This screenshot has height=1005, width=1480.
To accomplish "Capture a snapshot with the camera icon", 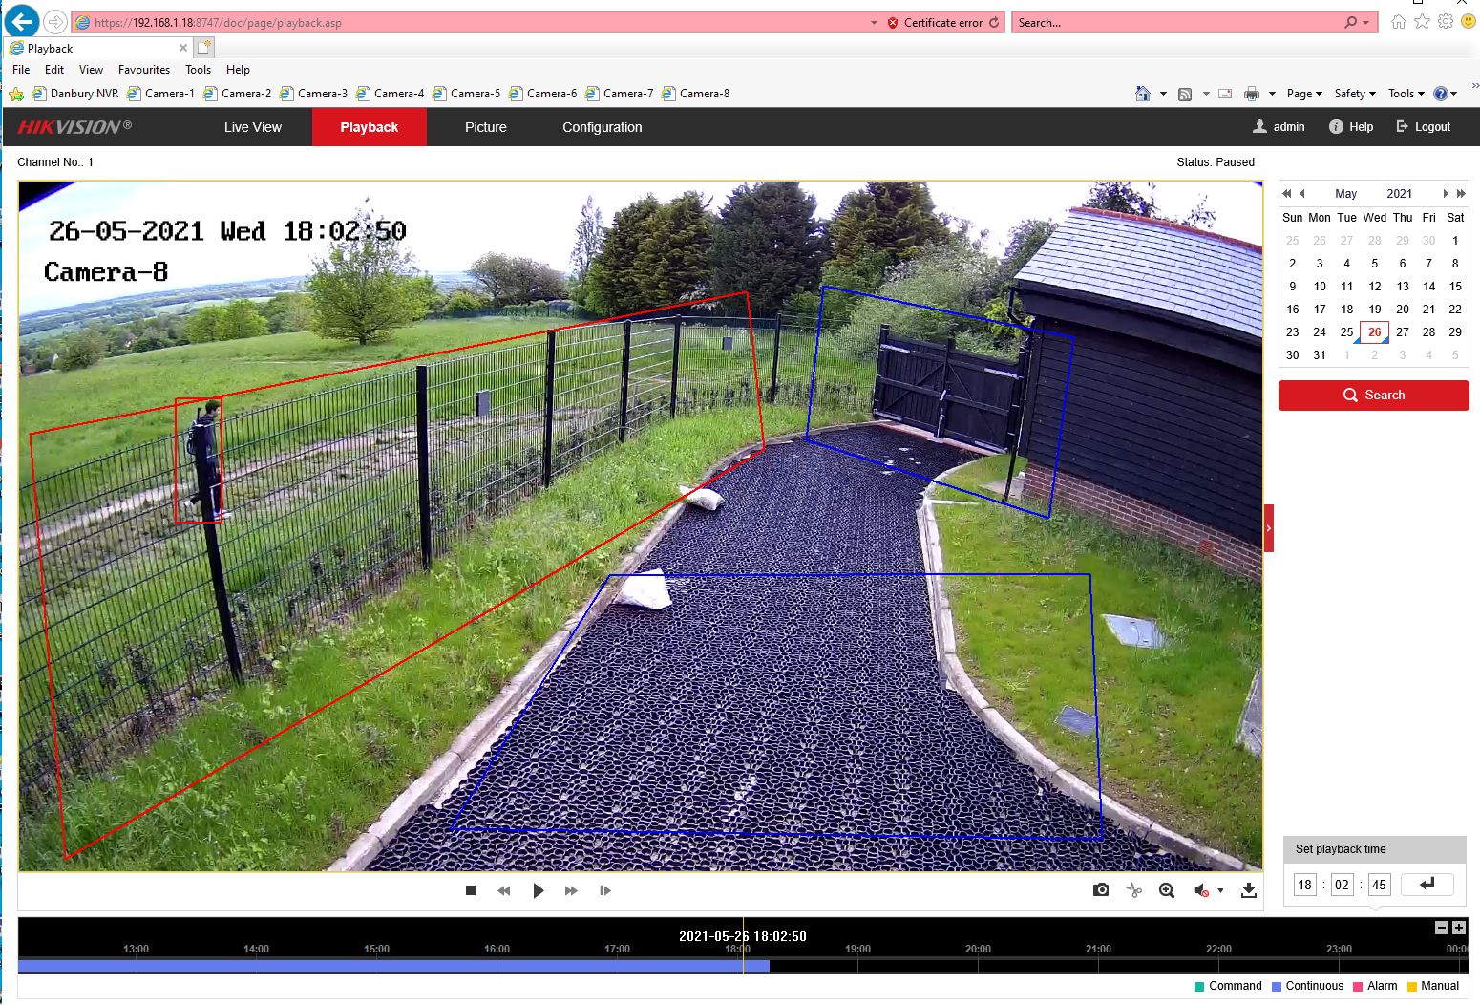I will coord(1100,889).
